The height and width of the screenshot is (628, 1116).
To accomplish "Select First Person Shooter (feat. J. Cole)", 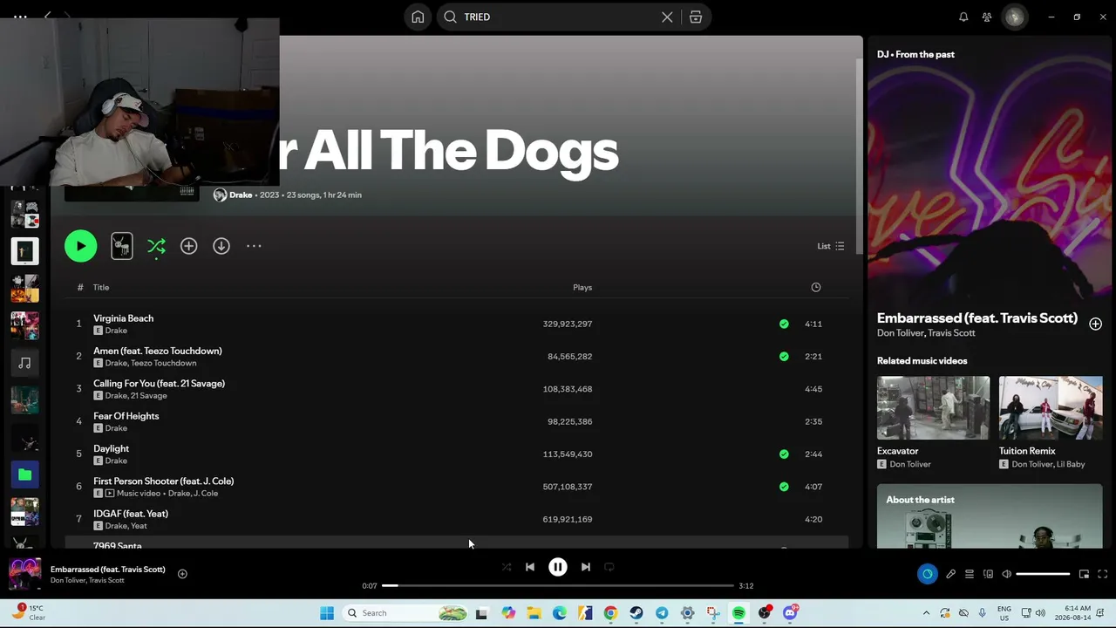I will coord(456,487).
